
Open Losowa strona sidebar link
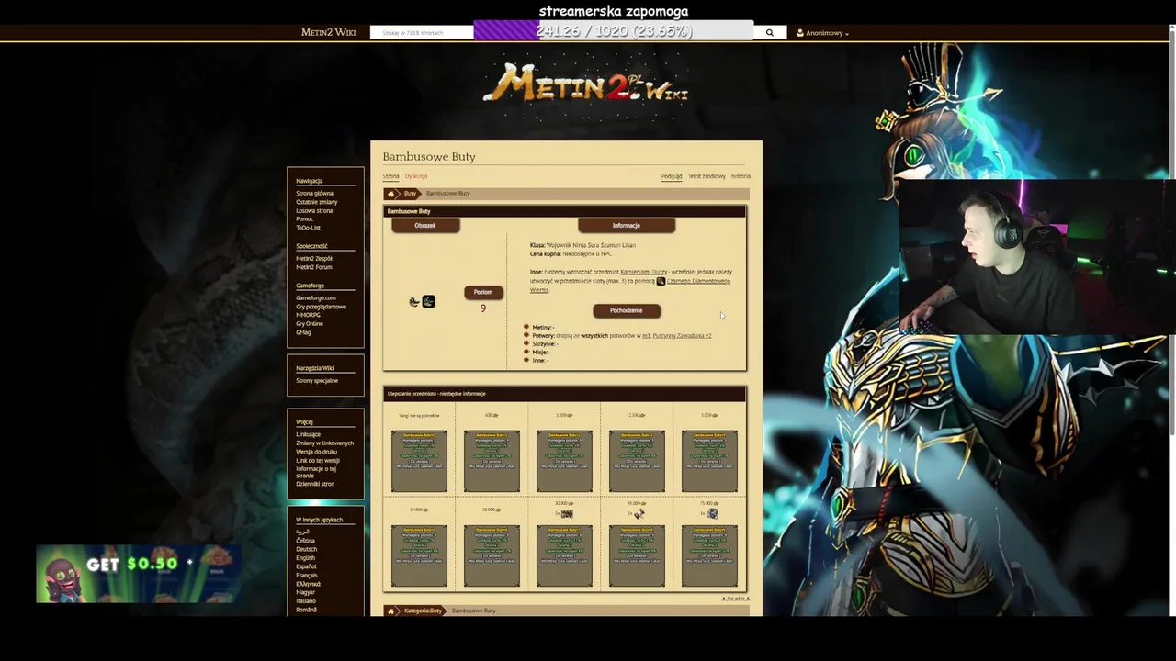(x=314, y=210)
